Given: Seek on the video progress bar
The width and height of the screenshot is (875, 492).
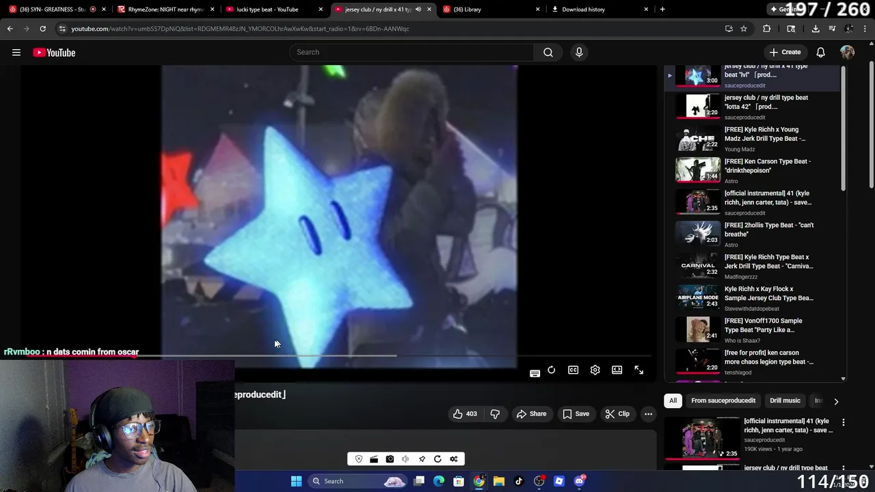Looking at the screenshot, I should (338, 355).
